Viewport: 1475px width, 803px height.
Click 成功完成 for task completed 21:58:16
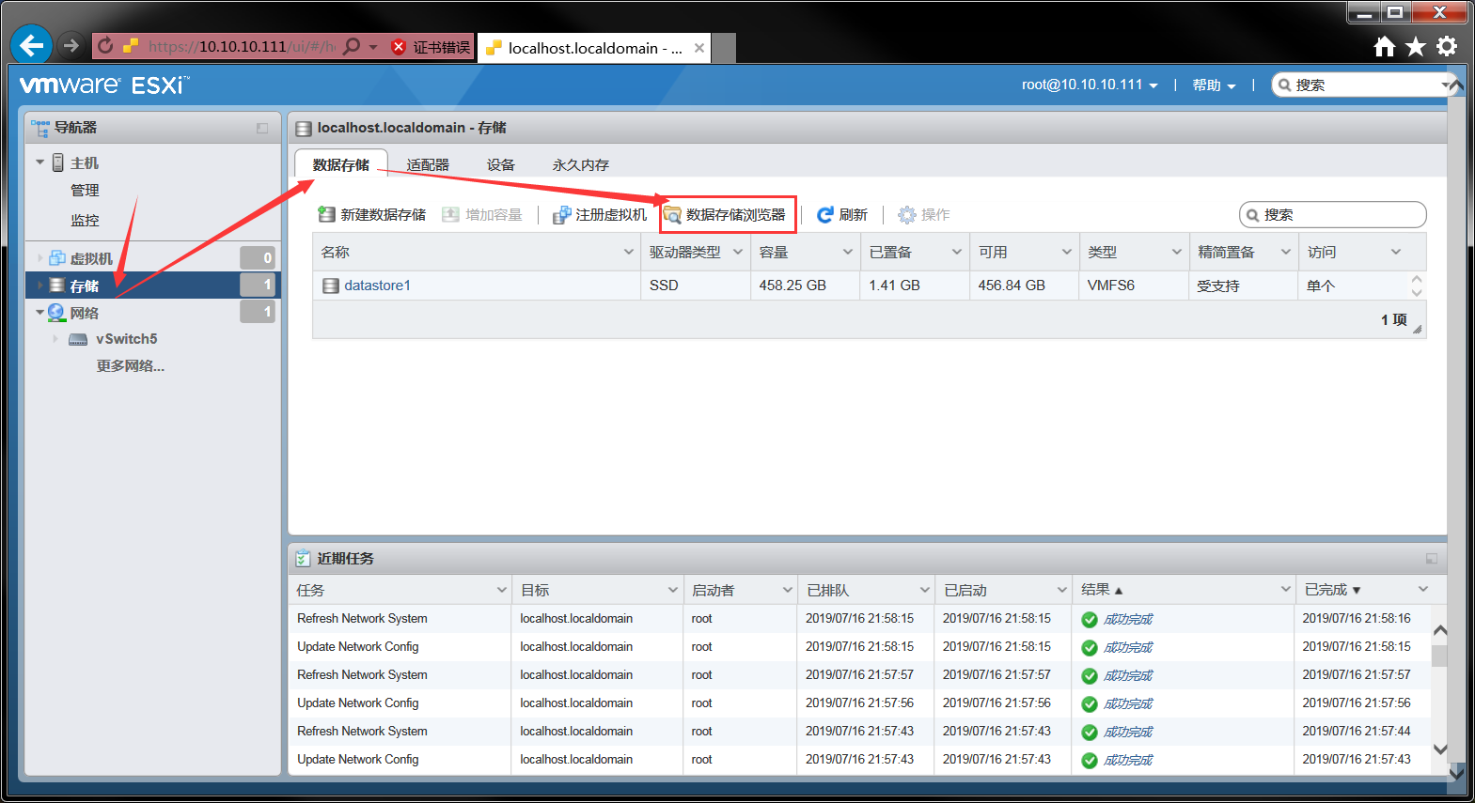(1128, 620)
